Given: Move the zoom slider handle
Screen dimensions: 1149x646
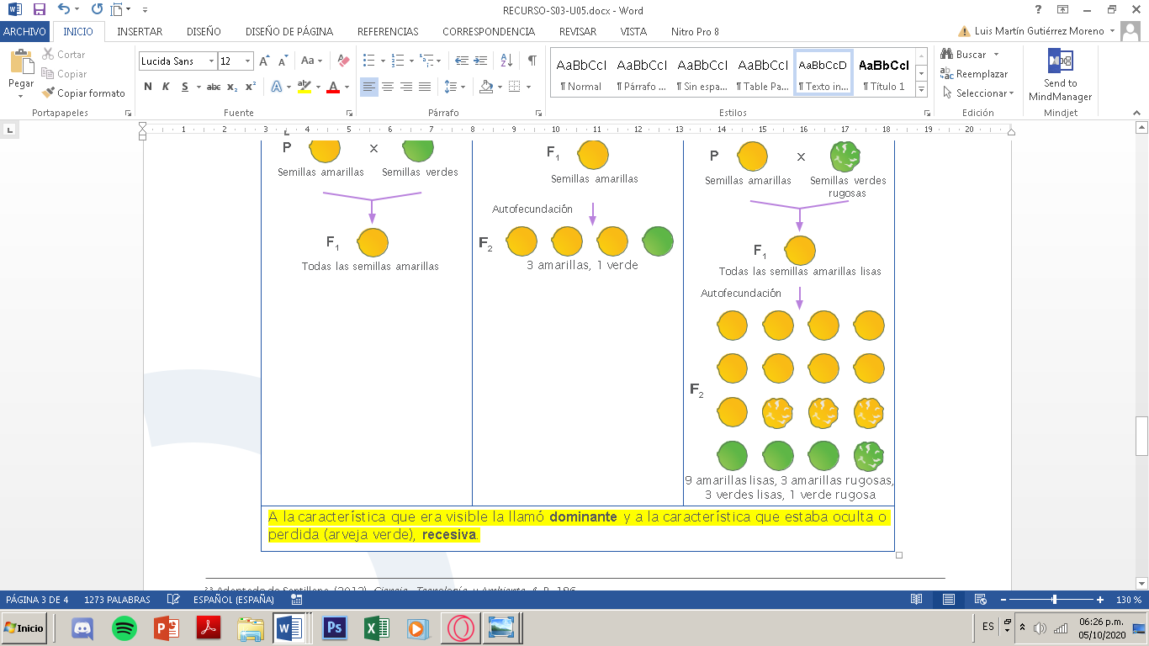Looking at the screenshot, I should point(1054,600).
